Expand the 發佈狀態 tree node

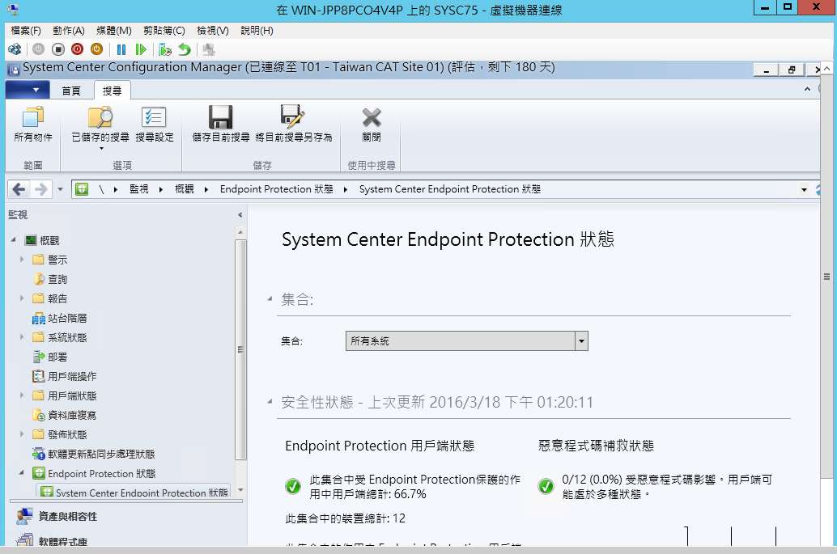coord(22,434)
